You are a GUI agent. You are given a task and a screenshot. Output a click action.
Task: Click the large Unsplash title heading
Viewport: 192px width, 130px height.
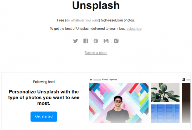96,5
